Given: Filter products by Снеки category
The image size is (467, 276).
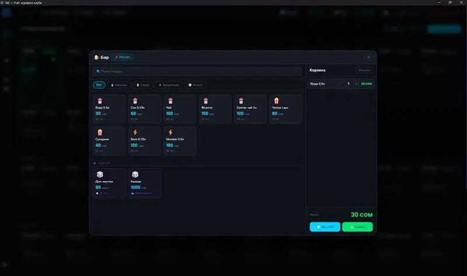Looking at the screenshot, I should 142,85.
